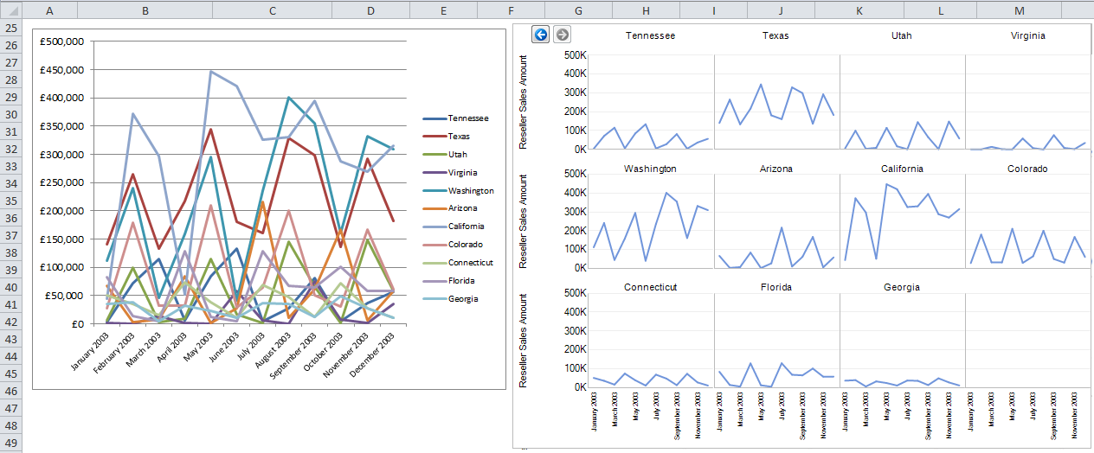
Task: Click the £500,000 axis label
Action: click(x=62, y=41)
